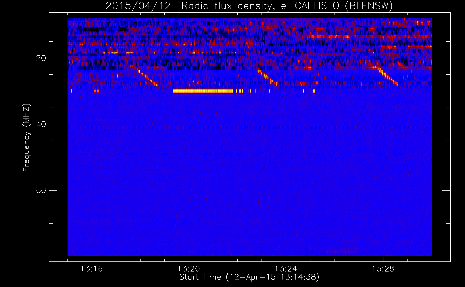The height and width of the screenshot is (287, 465).
Task: Click the 13:20 time tick label
Action: tap(189, 269)
